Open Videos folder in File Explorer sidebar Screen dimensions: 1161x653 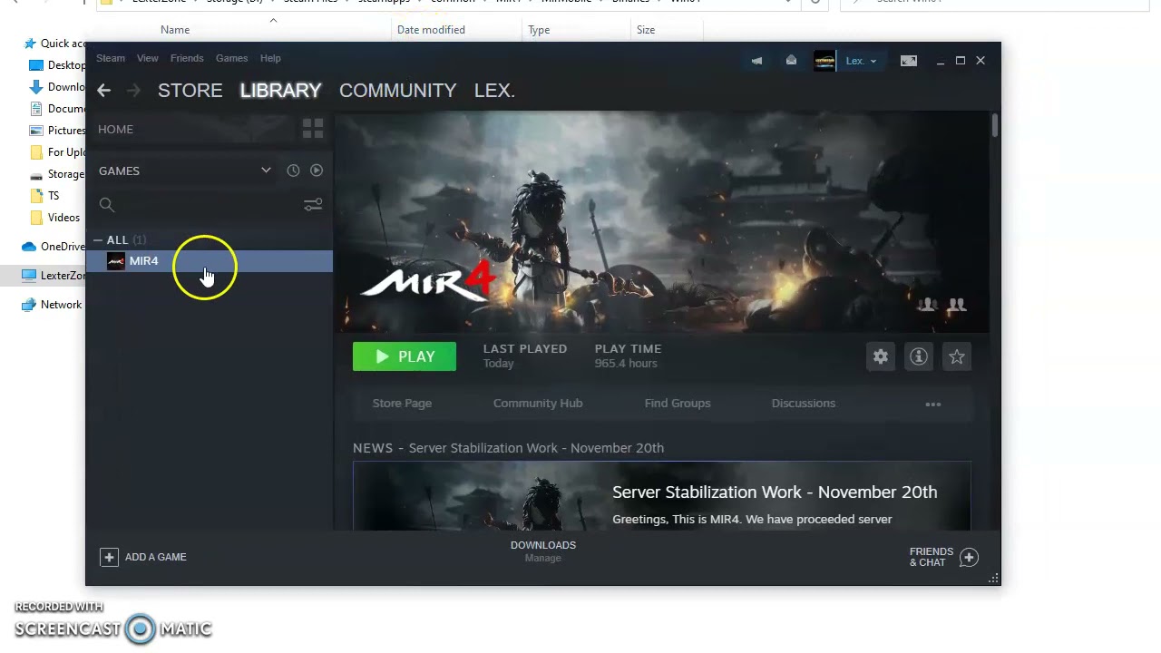tap(56, 218)
